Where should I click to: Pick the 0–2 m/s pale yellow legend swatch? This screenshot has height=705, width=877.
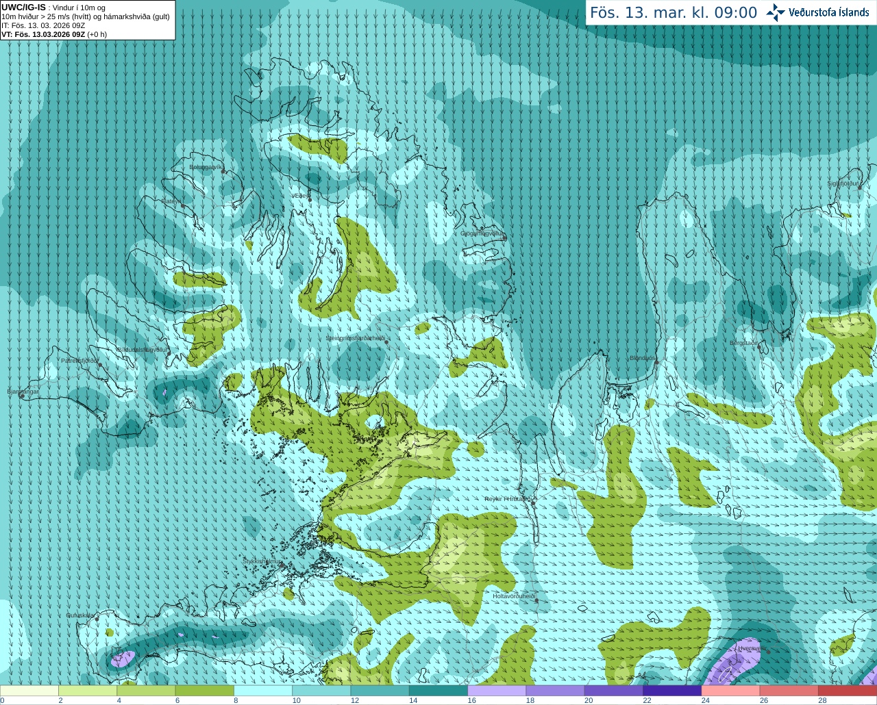pyautogui.click(x=29, y=691)
